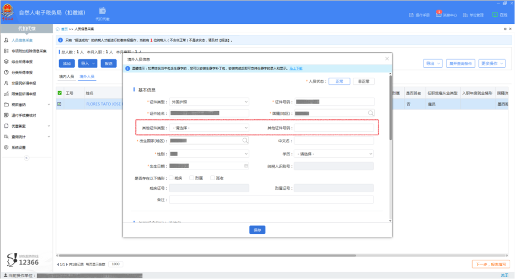This screenshot has width=515, height=279.
Task: Toggle the select-all checkbox in table header
Action: (60, 93)
